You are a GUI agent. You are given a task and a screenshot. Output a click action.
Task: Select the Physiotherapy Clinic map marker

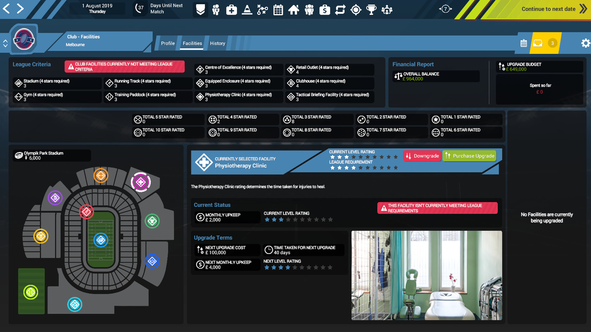tap(141, 182)
